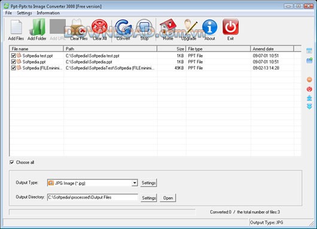Sort by the File name column header
Screen dimensions: 317x229
36,49
